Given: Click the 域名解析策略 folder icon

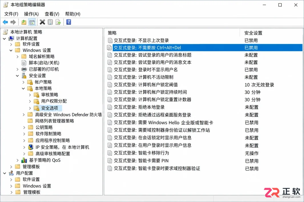Looking at the screenshot, I should click(24, 56).
